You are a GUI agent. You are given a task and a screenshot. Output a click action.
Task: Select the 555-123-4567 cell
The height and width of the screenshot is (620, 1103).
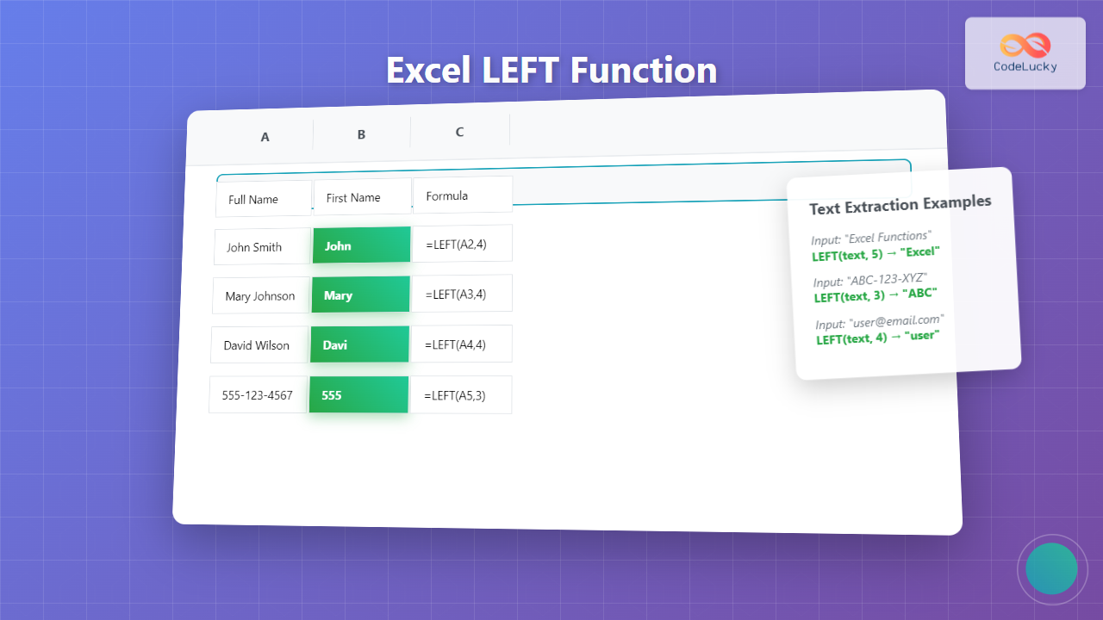(258, 395)
